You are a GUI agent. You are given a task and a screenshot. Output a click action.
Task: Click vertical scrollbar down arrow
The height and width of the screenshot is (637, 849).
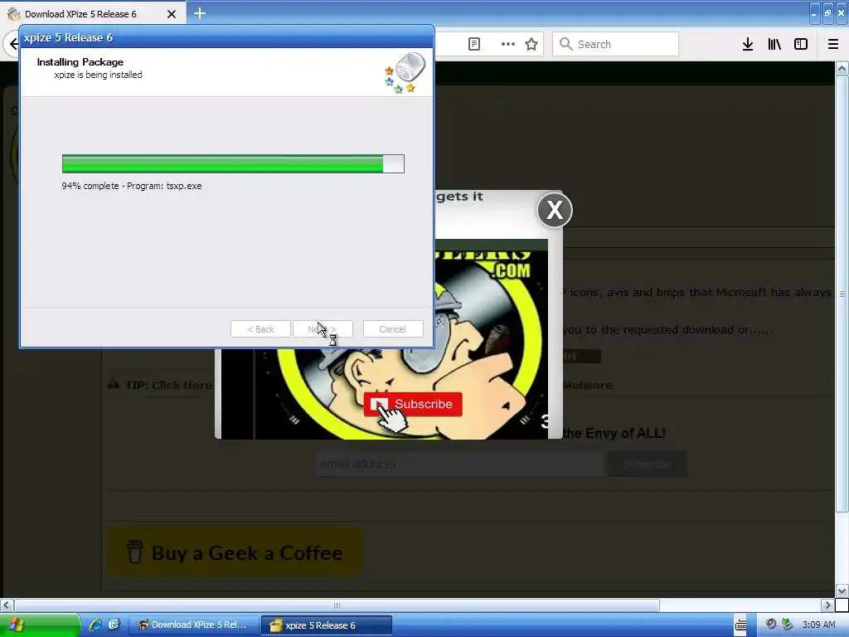click(x=842, y=591)
